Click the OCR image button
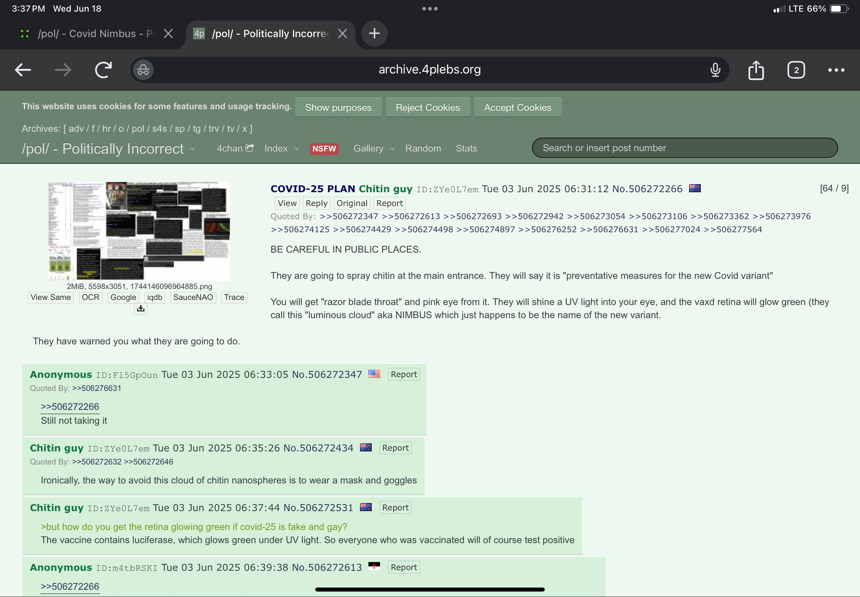This screenshot has width=860, height=597. coord(91,297)
